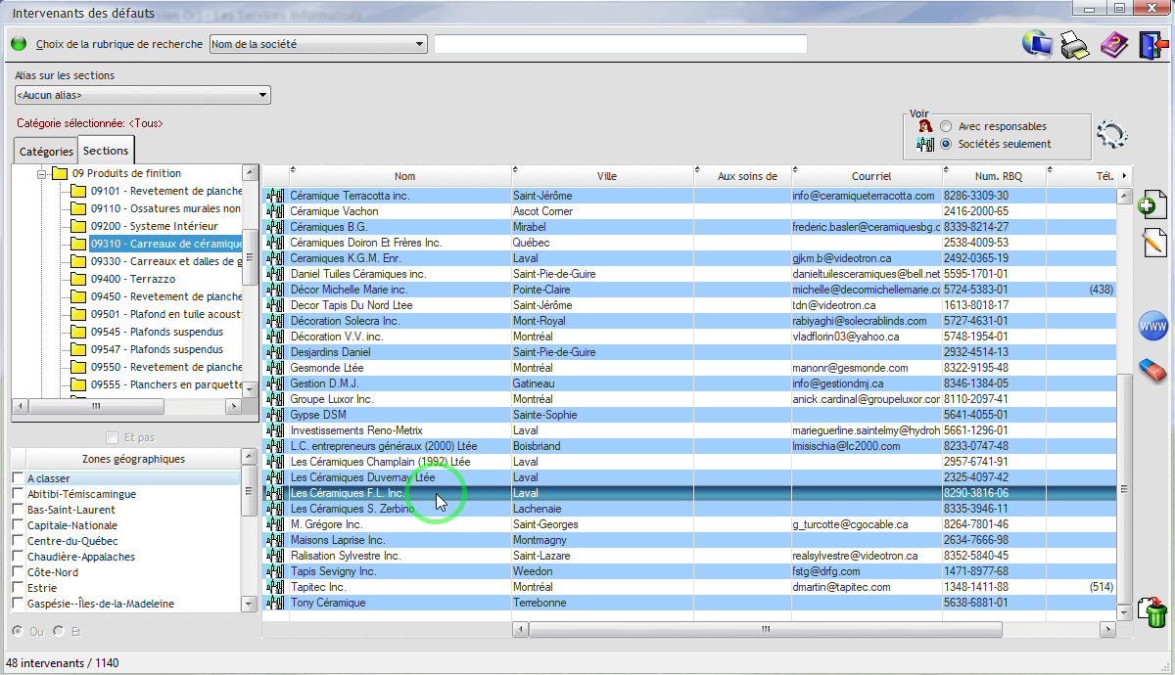1175x675 pixels.
Task: Click the printer icon to print
Action: point(1076,45)
